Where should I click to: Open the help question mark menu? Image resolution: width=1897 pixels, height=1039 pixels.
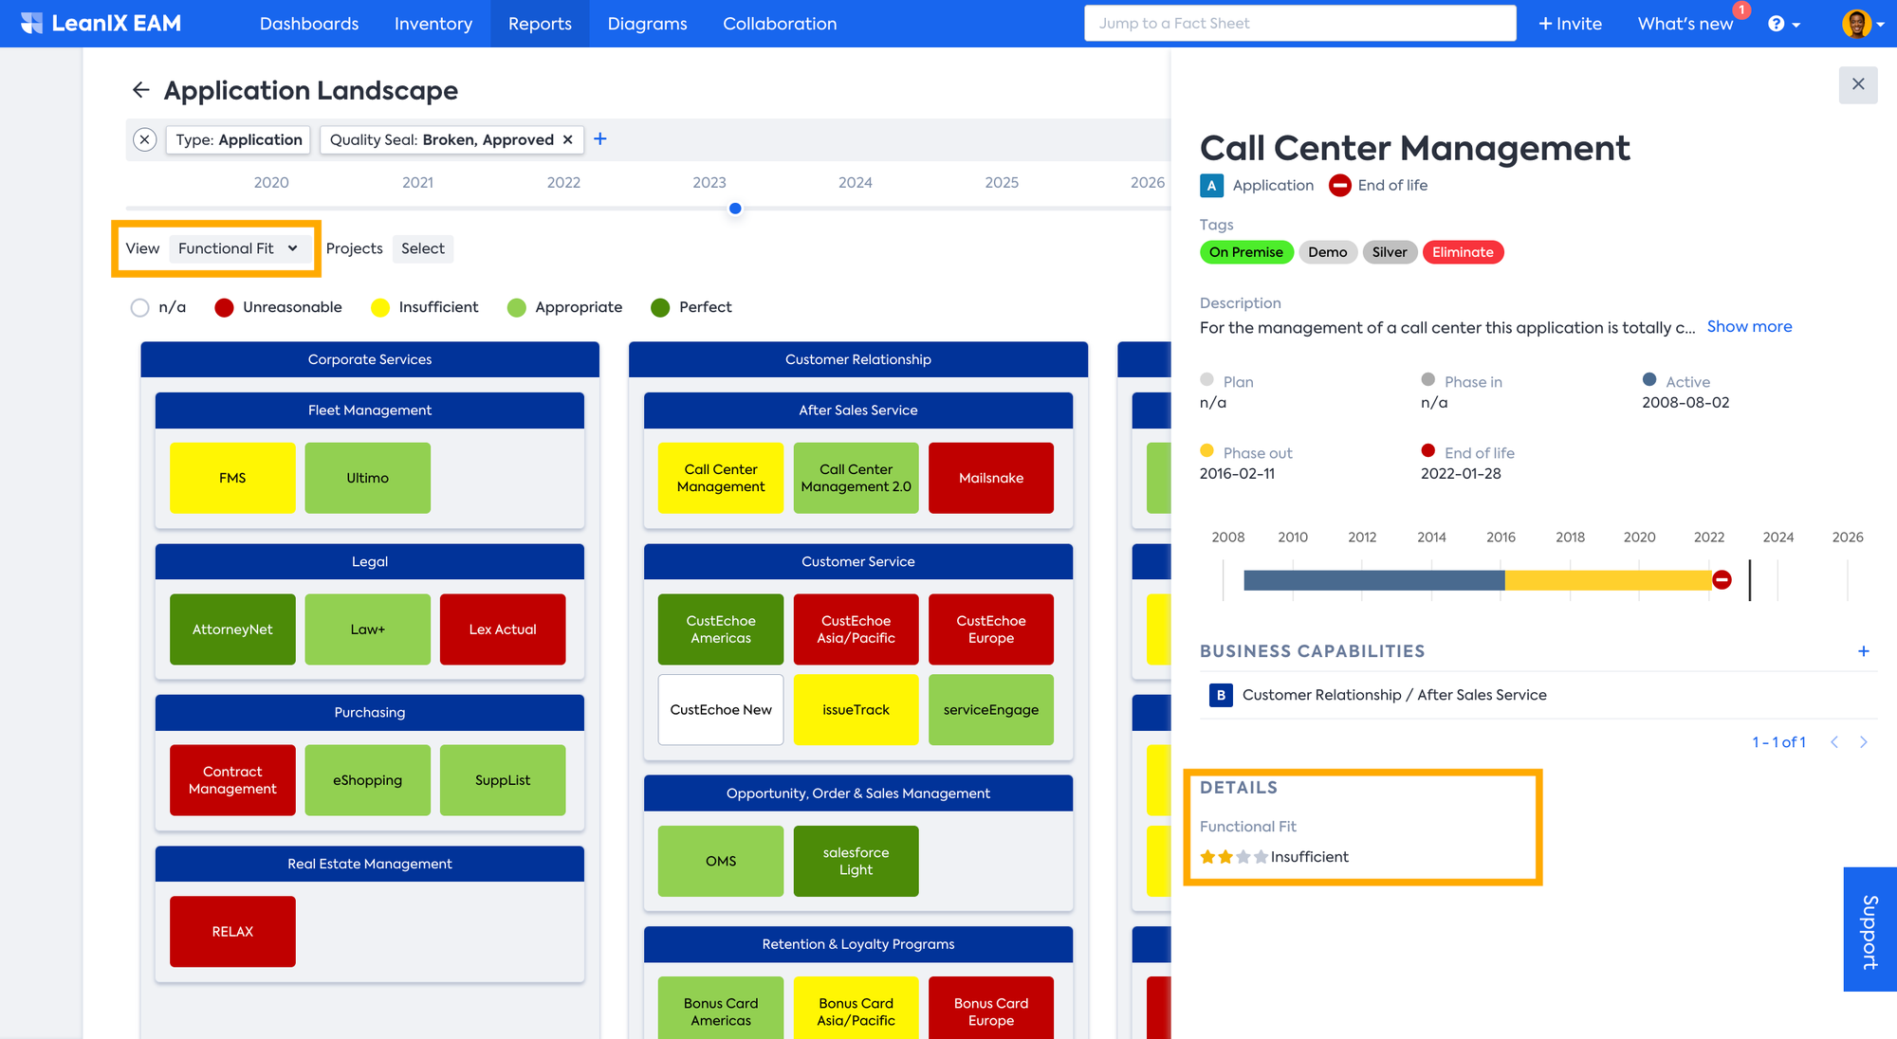pos(1782,24)
